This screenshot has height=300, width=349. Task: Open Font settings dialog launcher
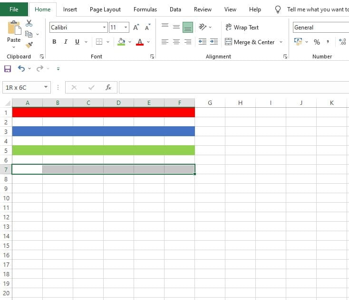[152, 56]
